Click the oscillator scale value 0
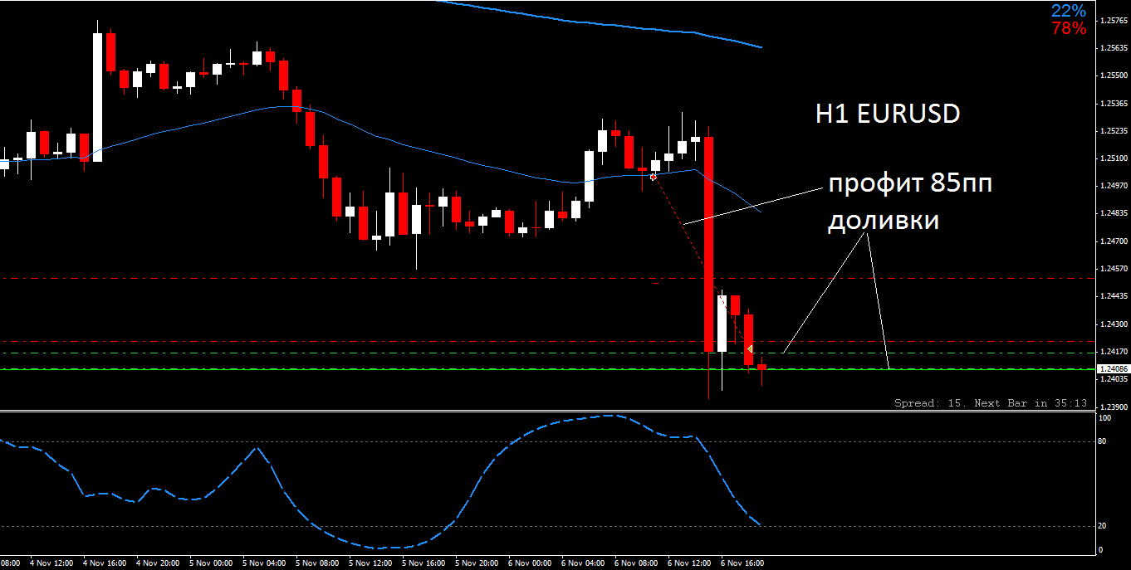This screenshot has height=570, width=1131. pos(1101,550)
